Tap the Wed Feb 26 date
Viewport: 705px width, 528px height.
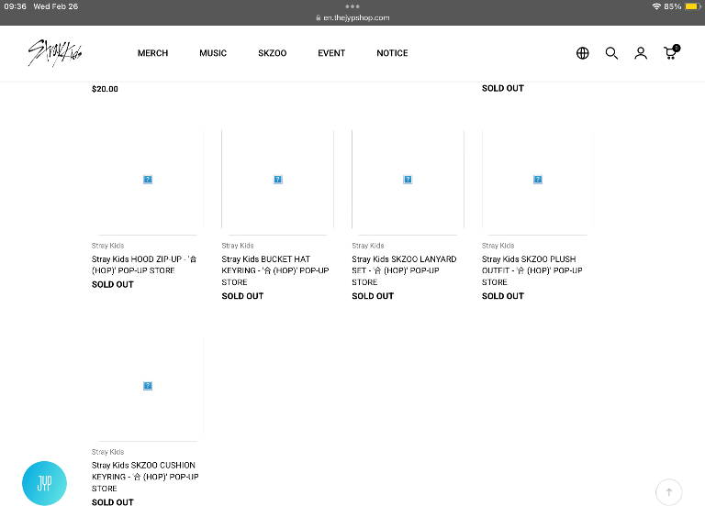coord(56,6)
